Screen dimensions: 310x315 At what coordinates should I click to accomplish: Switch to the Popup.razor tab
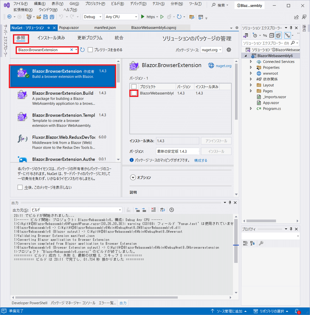coord(69,28)
